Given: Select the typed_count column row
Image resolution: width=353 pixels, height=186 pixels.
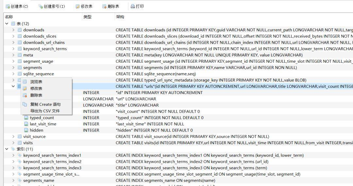Looking at the screenshot, I should click(178, 118).
